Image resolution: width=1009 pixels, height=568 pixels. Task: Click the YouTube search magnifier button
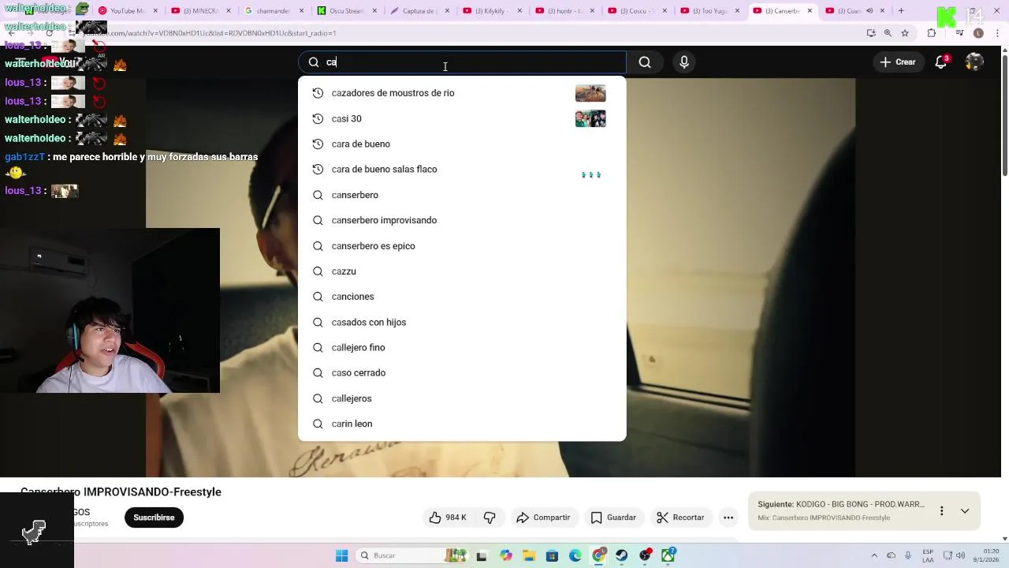(x=645, y=62)
